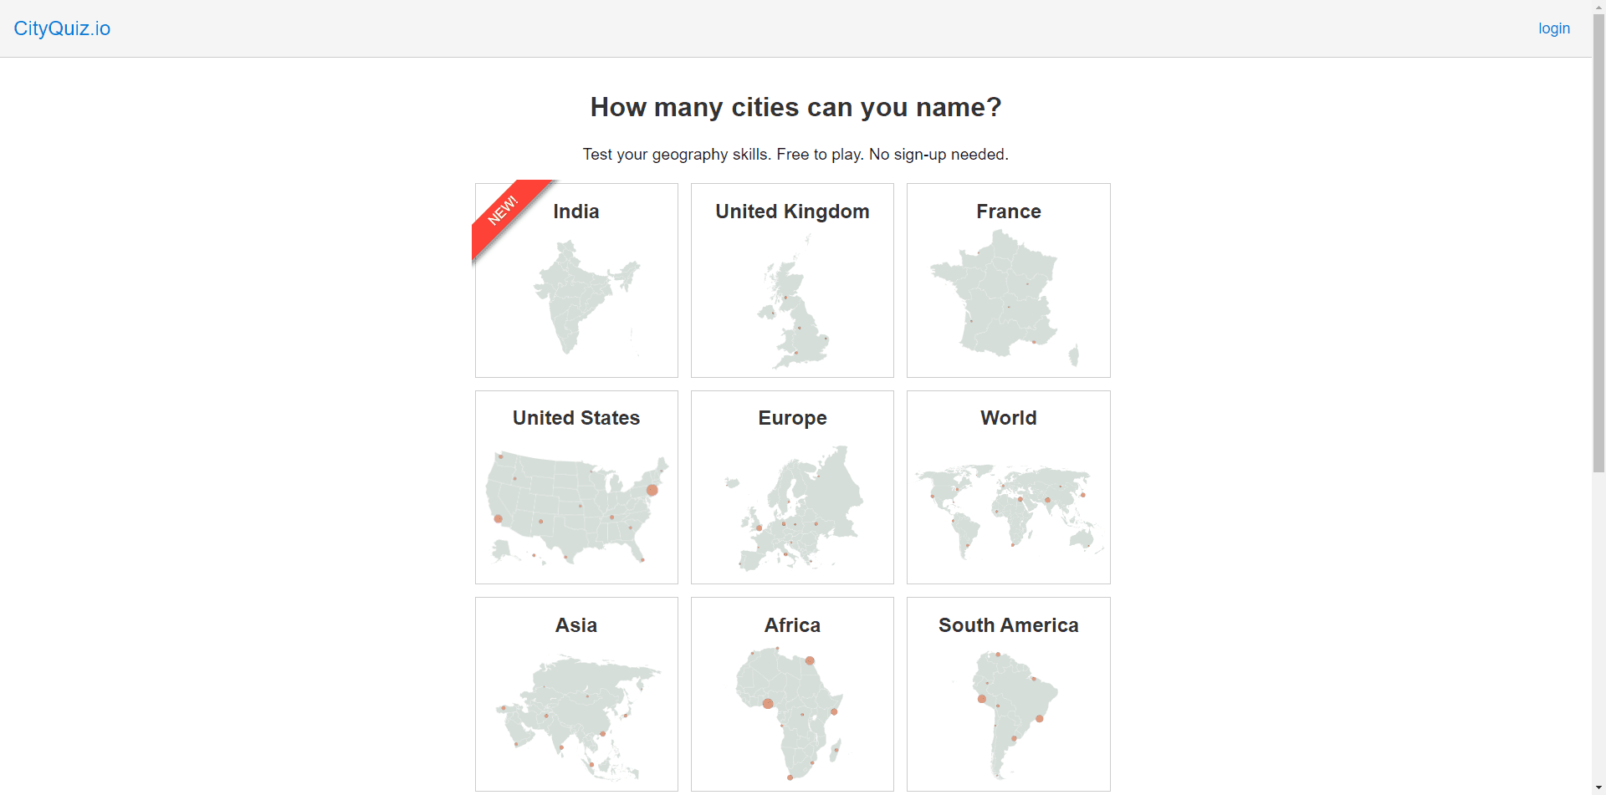Select the Asia map image
This screenshot has height=795, width=1606.
click(x=576, y=715)
